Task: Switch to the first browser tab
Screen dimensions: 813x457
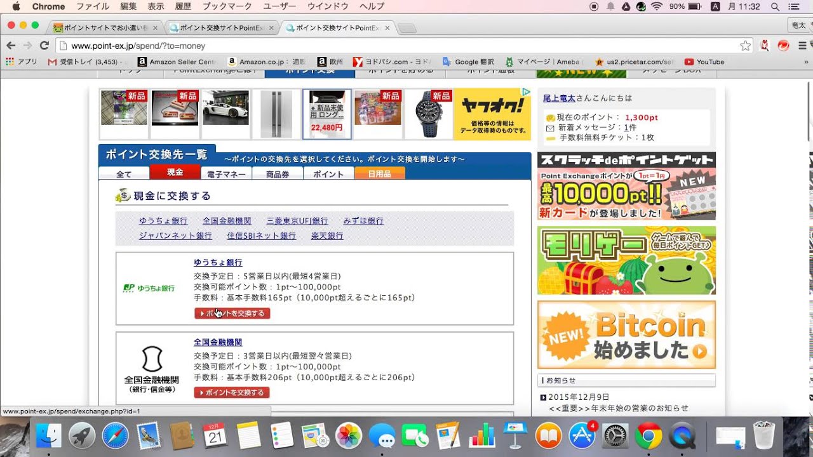Action: 105,28
